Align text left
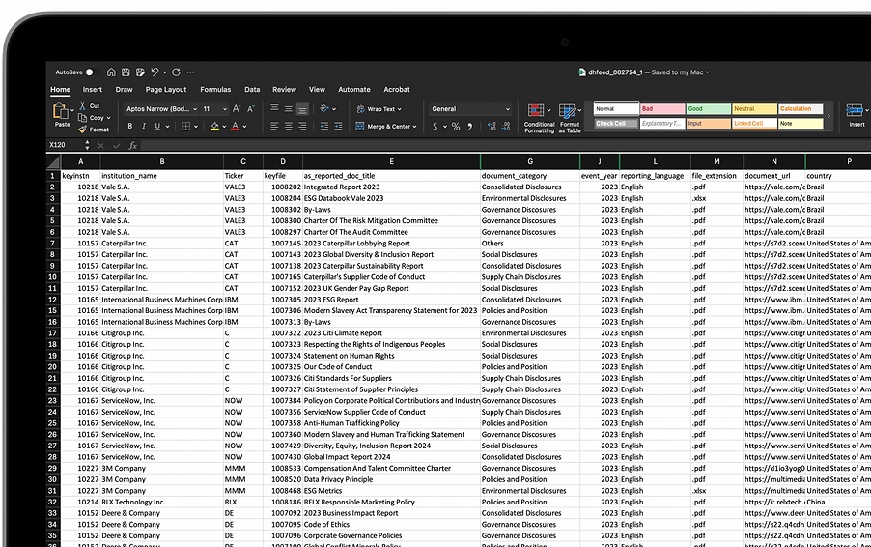Viewport: 871px width, 547px height. pos(274,127)
